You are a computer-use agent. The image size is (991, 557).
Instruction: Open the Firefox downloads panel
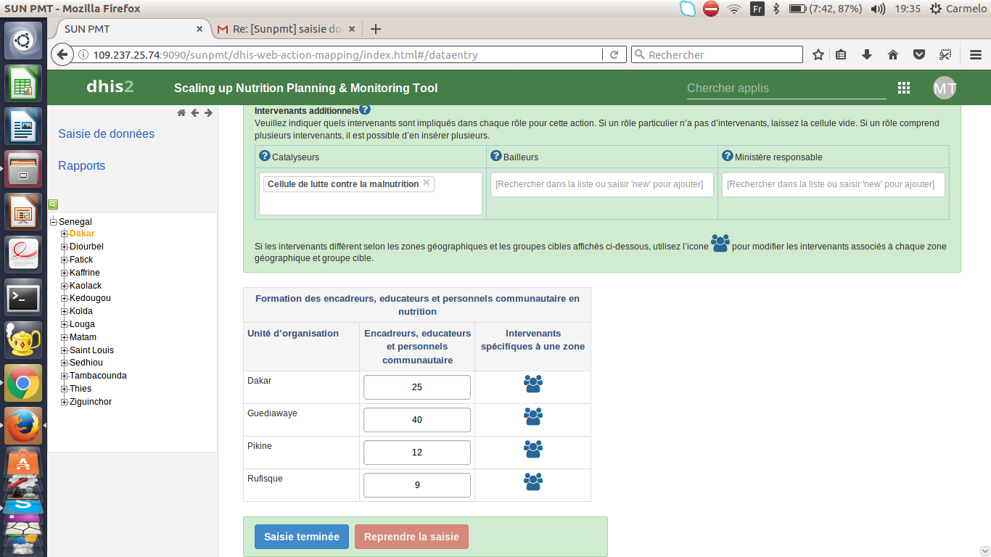click(x=867, y=54)
